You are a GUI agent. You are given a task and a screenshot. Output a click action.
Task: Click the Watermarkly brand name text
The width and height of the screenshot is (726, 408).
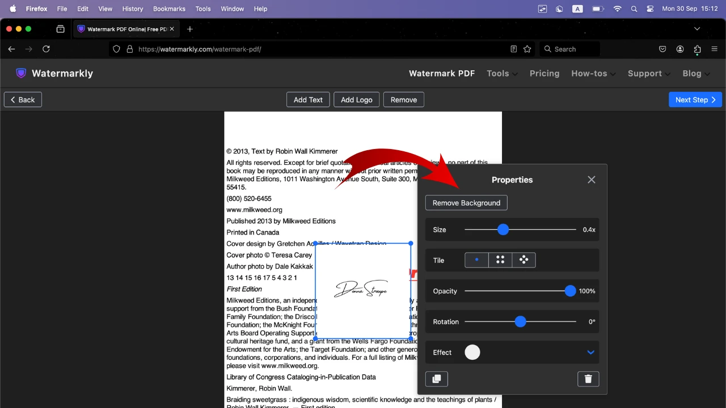(62, 73)
